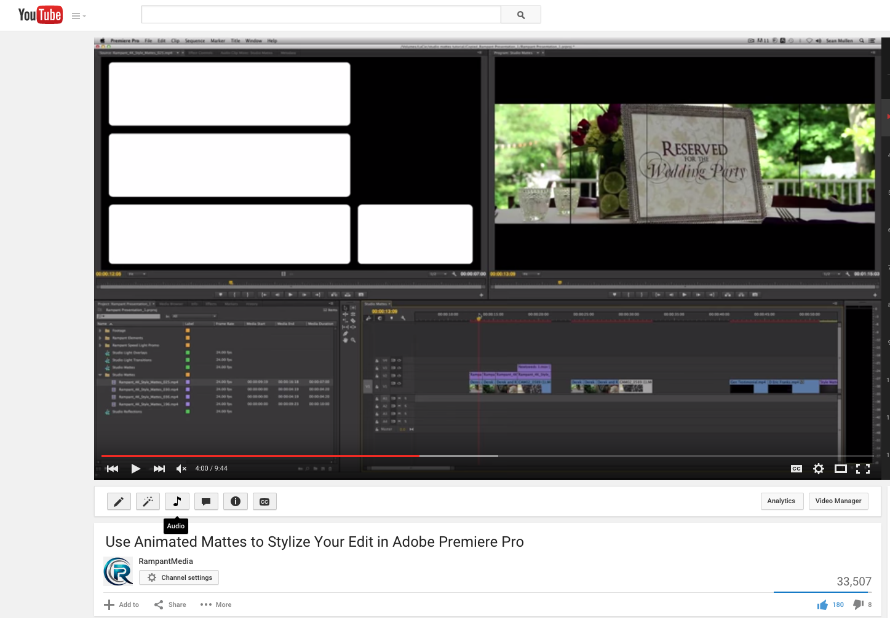This screenshot has width=890, height=618.
Task: Select the Studio Reflections sequence item
Action: [127, 412]
